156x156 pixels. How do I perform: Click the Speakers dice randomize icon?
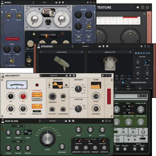[107, 46]
